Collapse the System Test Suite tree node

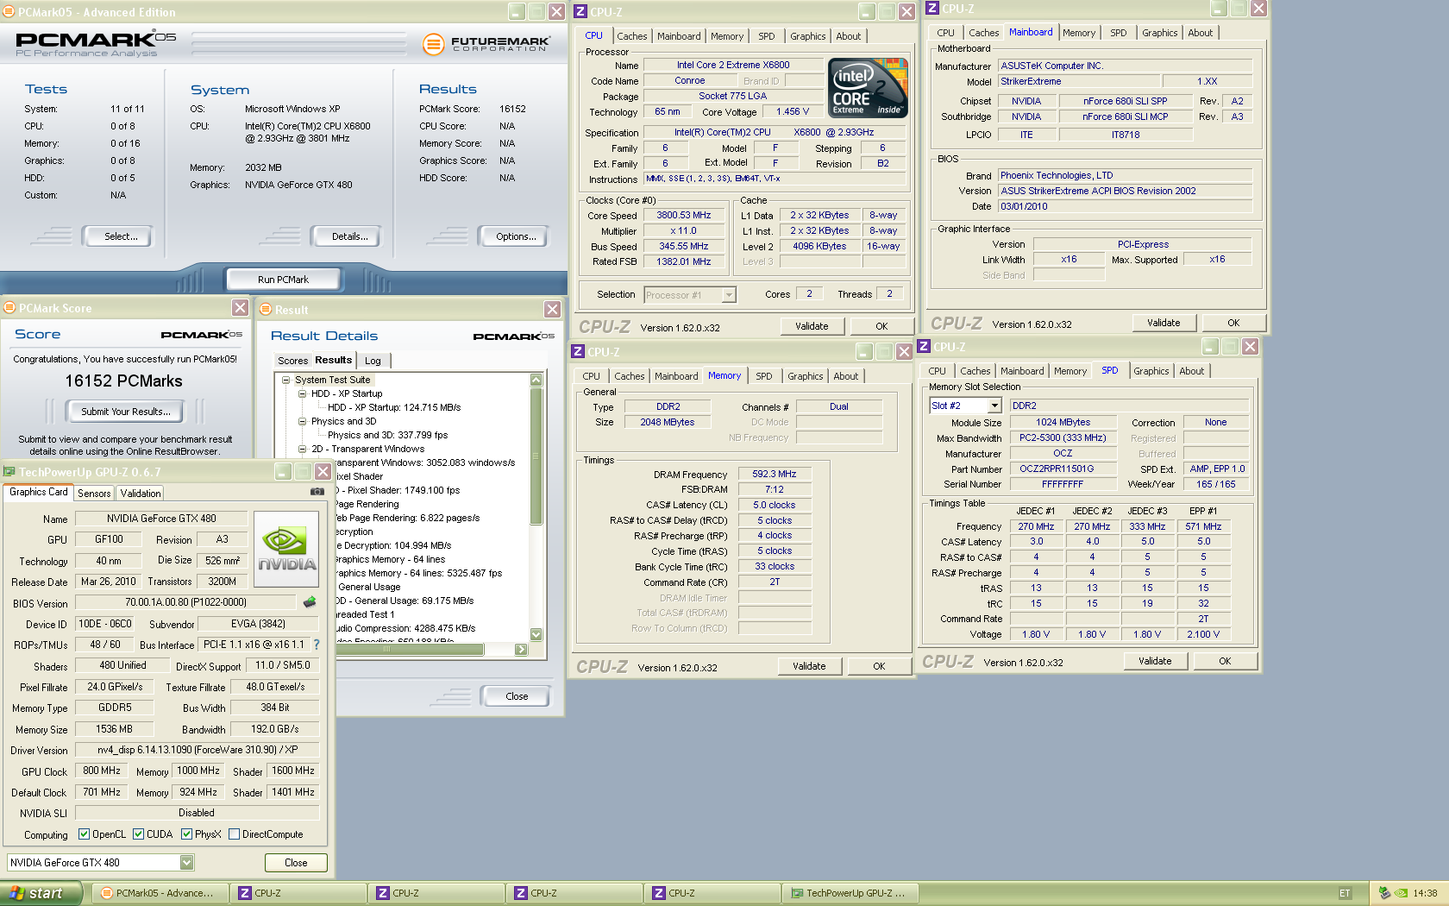coord(286,380)
